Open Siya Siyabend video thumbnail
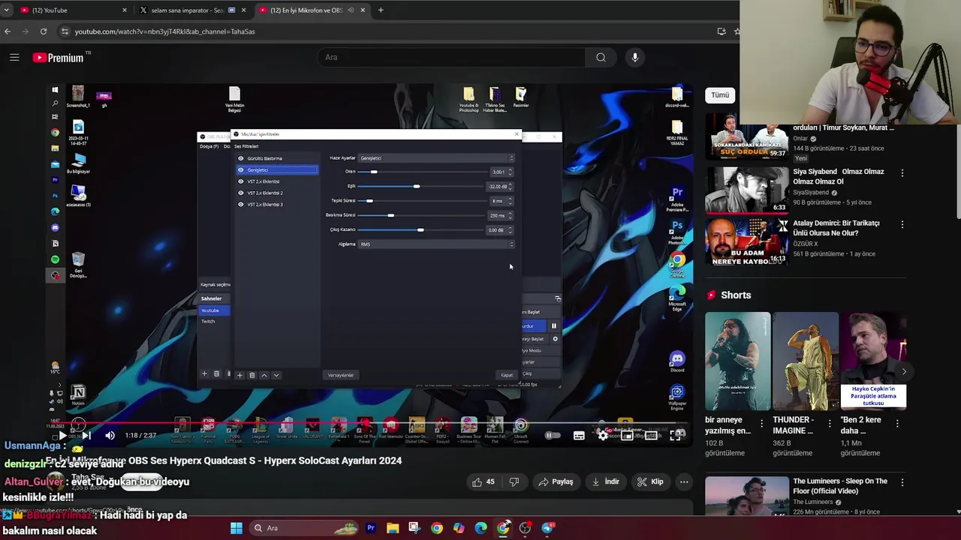Screen dimensions: 961x540 click(746, 190)
